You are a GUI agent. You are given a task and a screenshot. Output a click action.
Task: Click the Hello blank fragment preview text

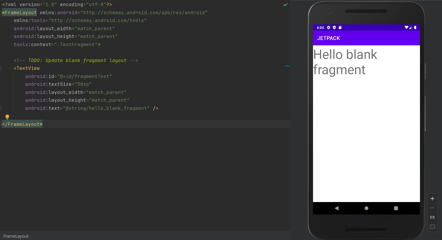[x=345, y=62]
